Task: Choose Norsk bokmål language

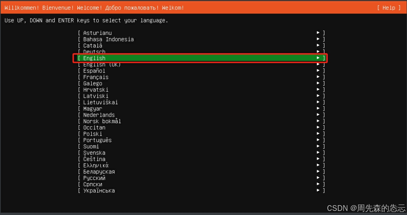Action: click(x=201, y=121)
